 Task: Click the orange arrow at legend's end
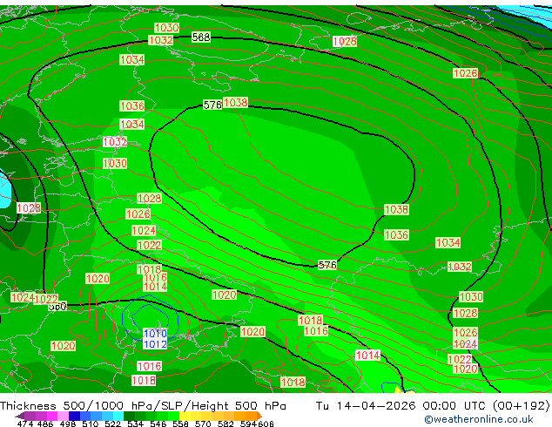tap(259, 416)
